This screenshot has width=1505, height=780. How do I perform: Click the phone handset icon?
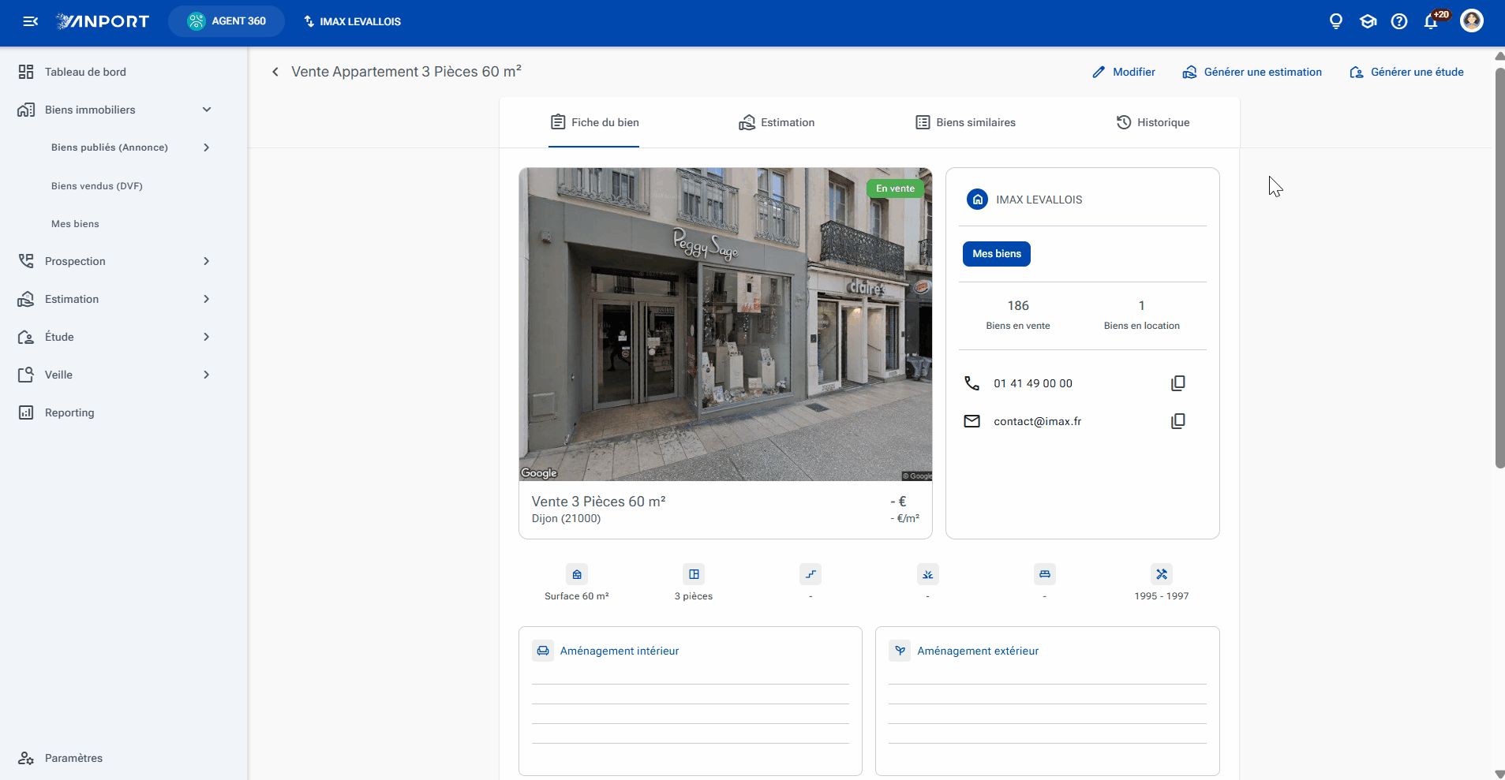[x=972, y=383]
